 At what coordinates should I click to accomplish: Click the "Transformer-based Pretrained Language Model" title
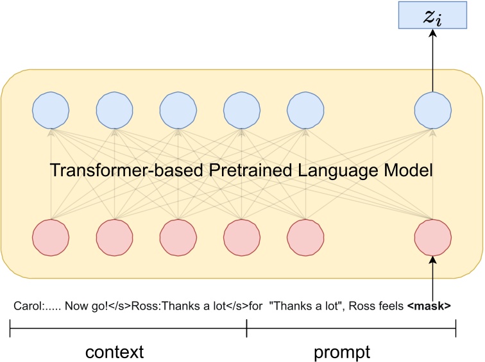(241, 171)
